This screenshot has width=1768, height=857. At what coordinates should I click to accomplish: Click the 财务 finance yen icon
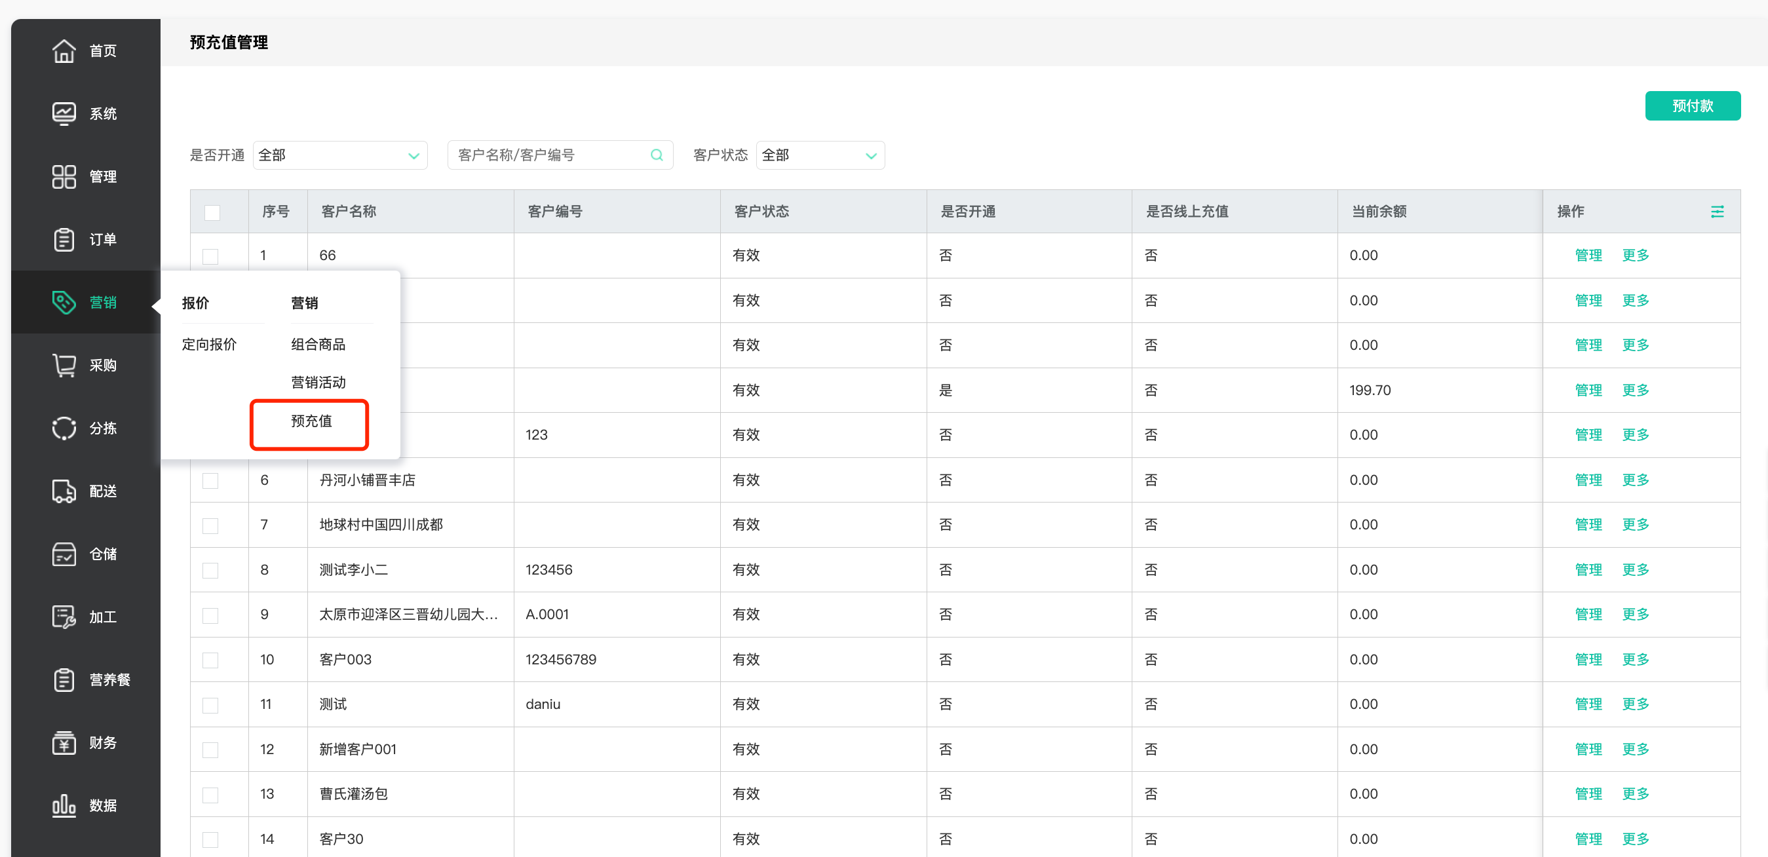click(x=64, y=742)
